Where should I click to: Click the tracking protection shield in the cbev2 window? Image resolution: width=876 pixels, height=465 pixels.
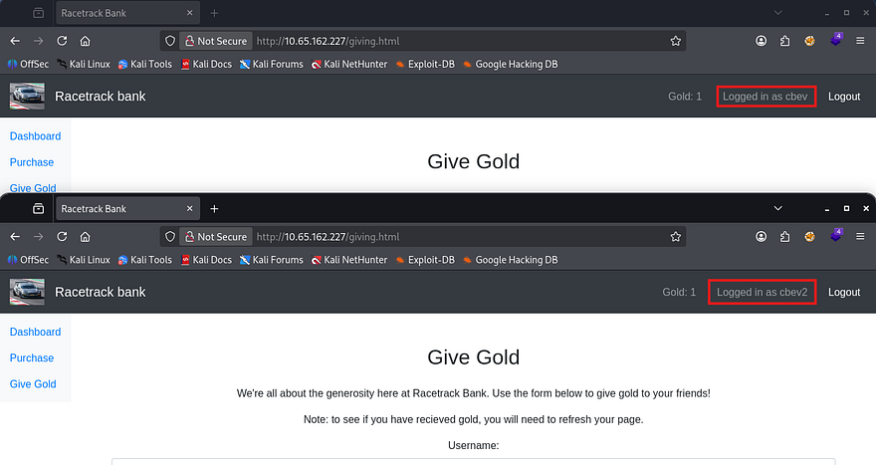pos(170,237)
